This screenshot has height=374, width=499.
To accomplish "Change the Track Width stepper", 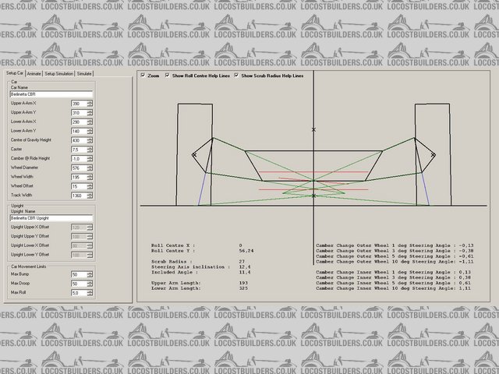I will (x=90, y=196).
